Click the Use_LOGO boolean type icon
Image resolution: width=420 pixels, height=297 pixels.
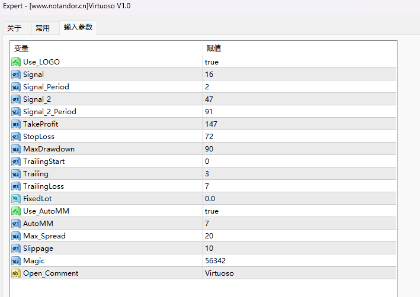(x=16, y=62)
